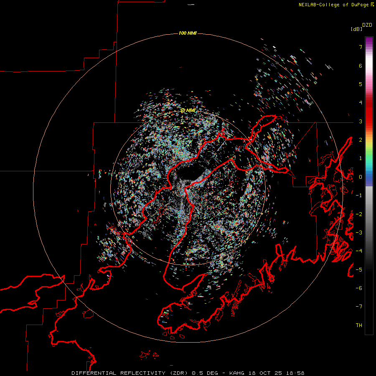
Task: Click the -7 value on the scale
Action: [359, 307]
